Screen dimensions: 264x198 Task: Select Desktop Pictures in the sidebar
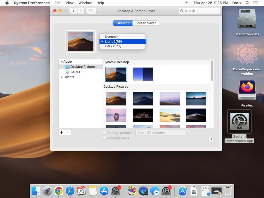(x=80, y=67)
